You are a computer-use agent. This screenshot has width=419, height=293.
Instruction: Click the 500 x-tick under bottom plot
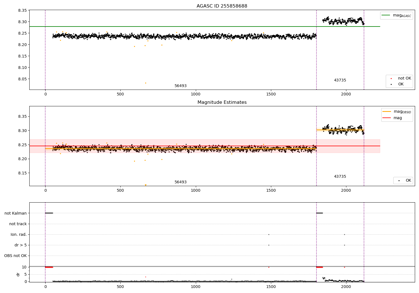click(120, 286)
